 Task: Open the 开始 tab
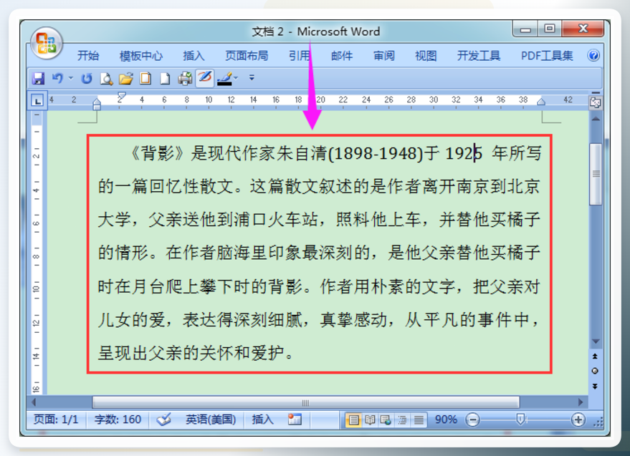[x=88, y=55]
